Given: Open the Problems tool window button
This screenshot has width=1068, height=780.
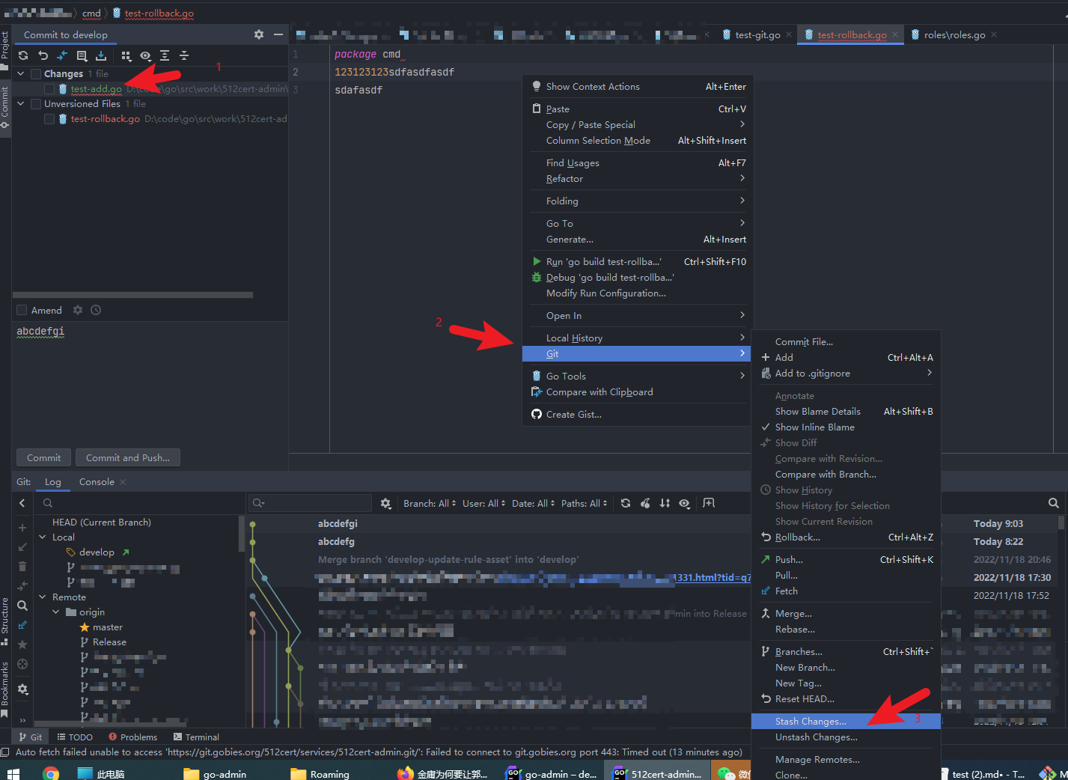Looking at the screenshot, I should click(132, 737).
